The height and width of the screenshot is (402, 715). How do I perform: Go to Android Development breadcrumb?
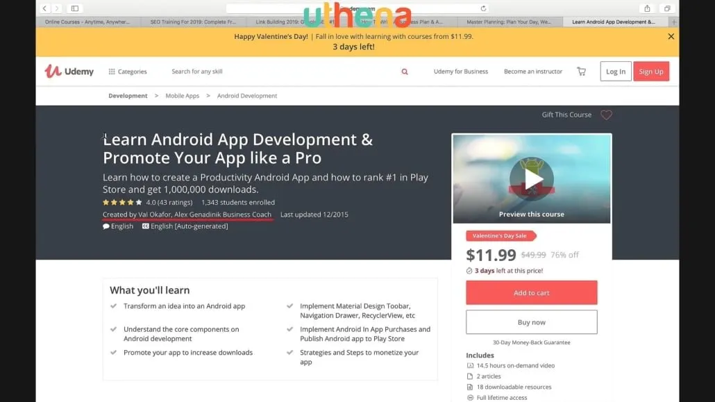pyautogui.click(x=247, y=96)
